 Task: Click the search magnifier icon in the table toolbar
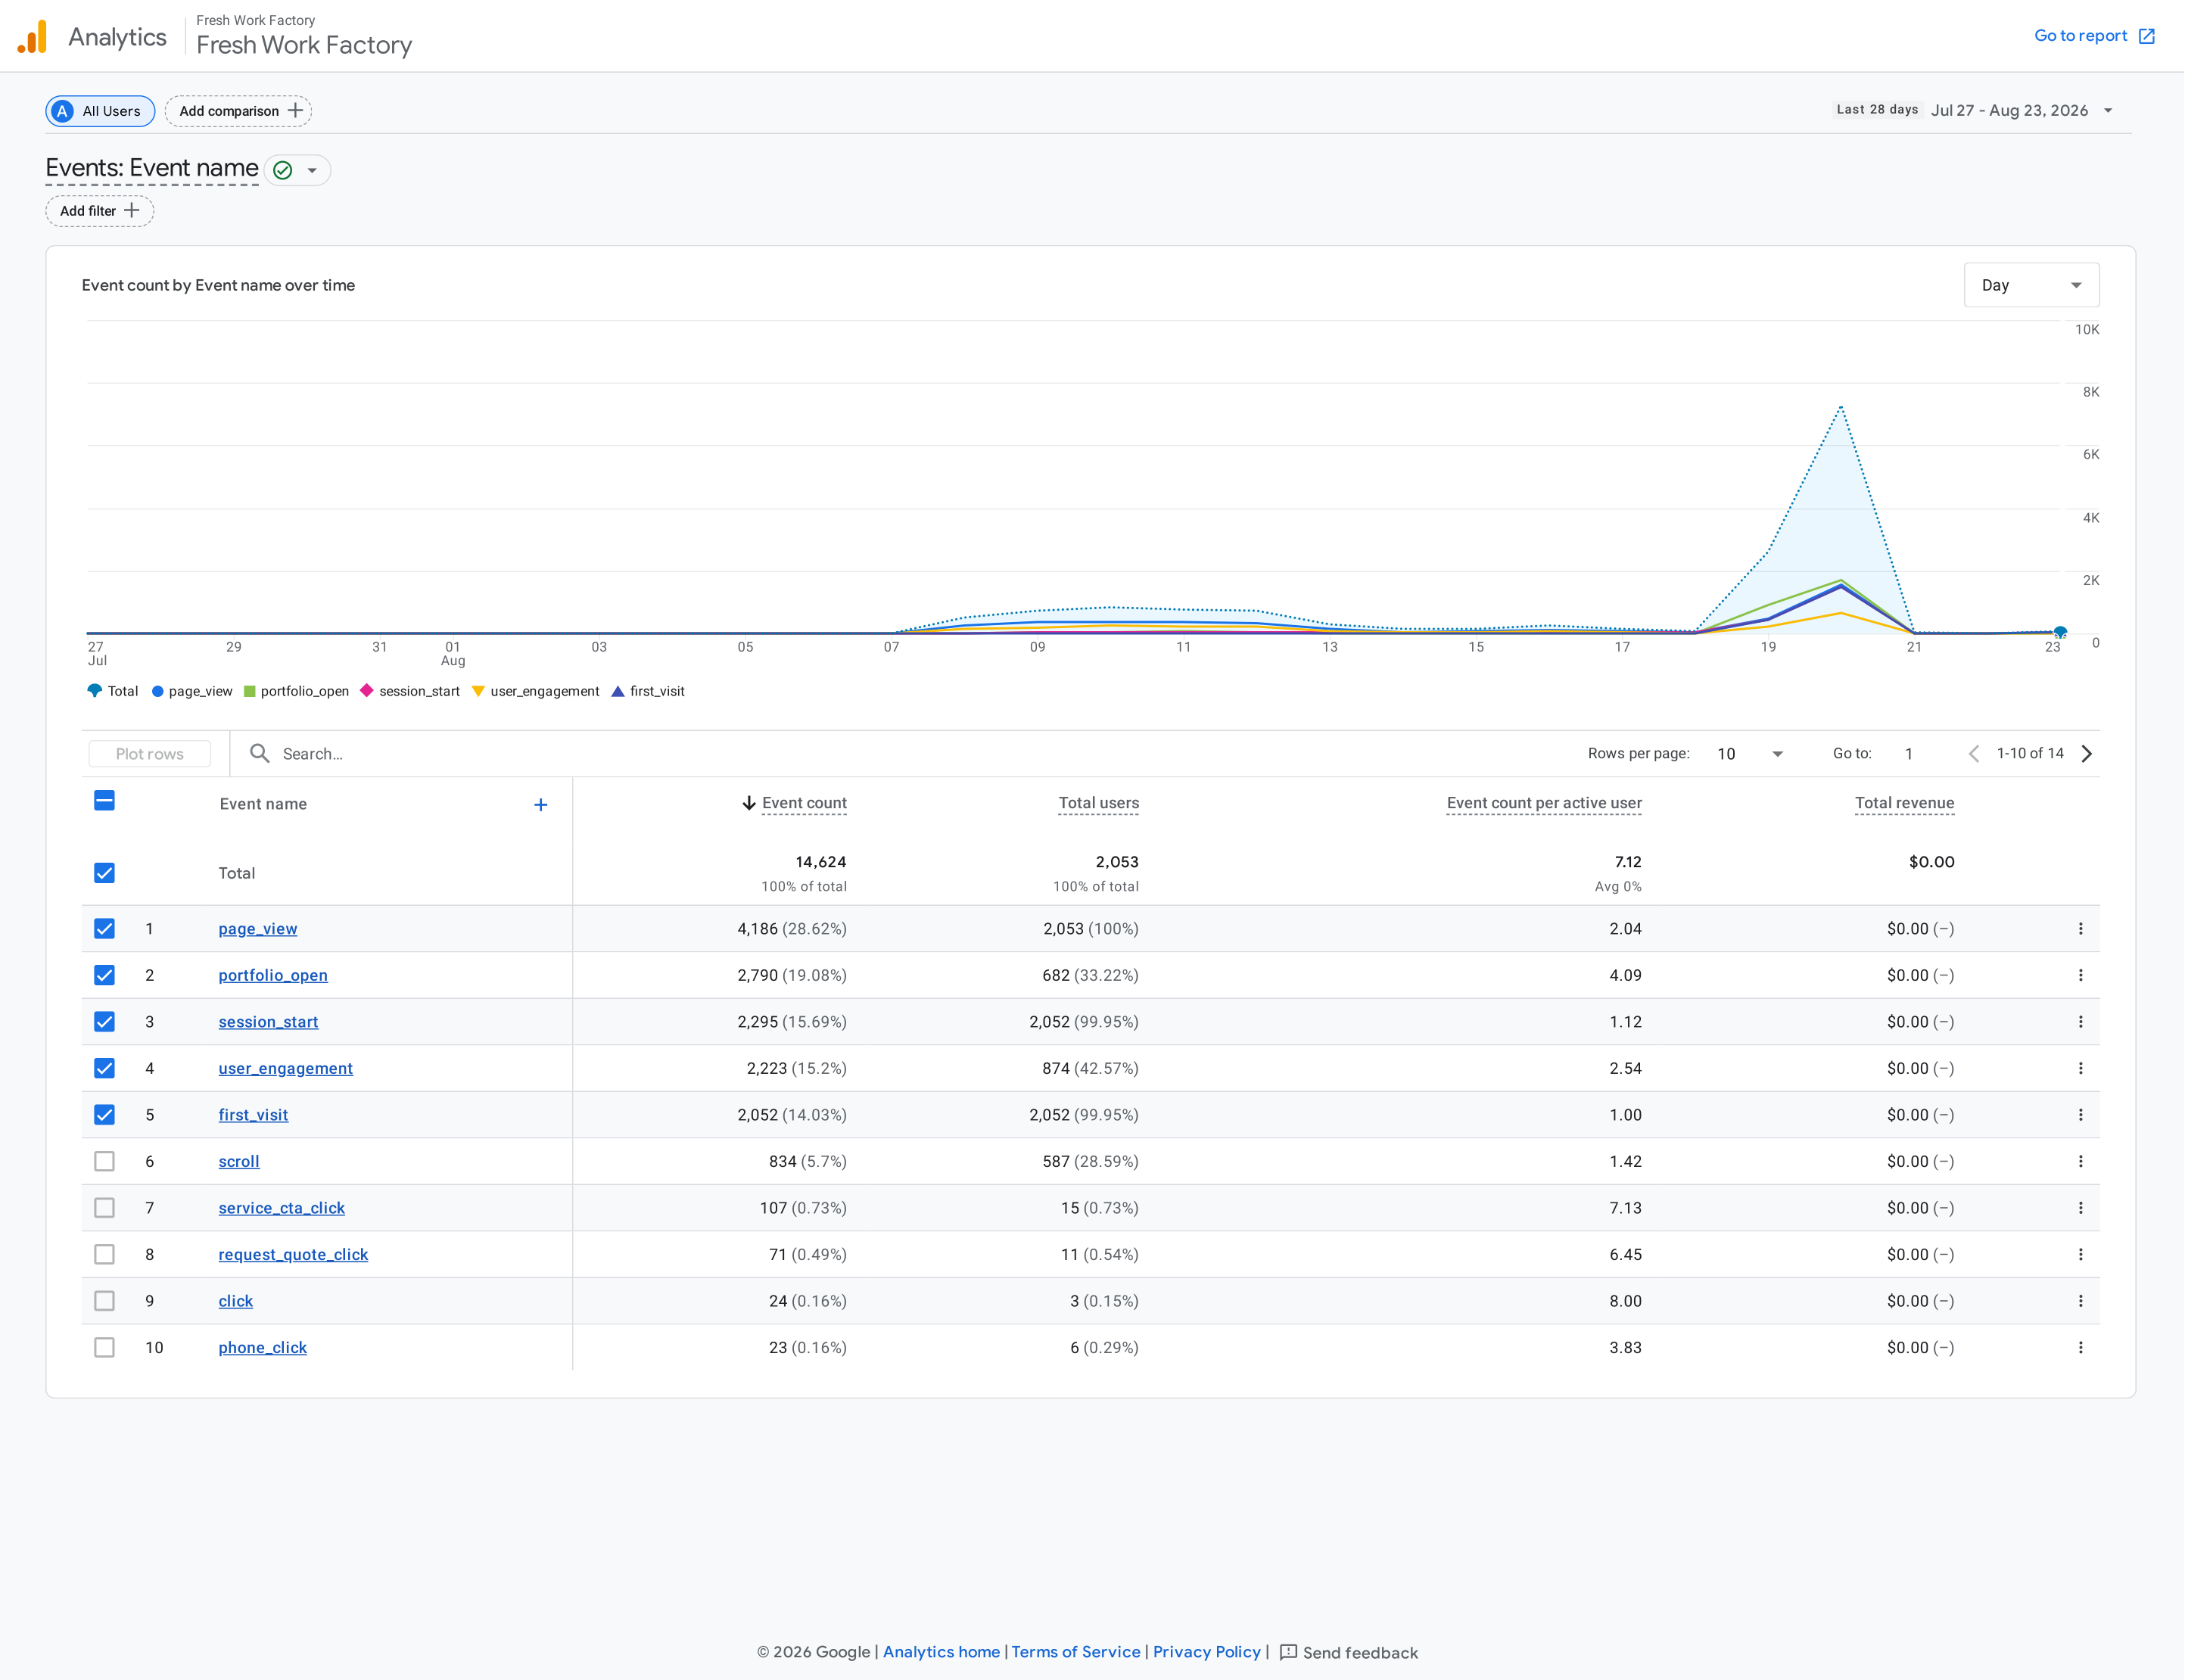point(259,753)
